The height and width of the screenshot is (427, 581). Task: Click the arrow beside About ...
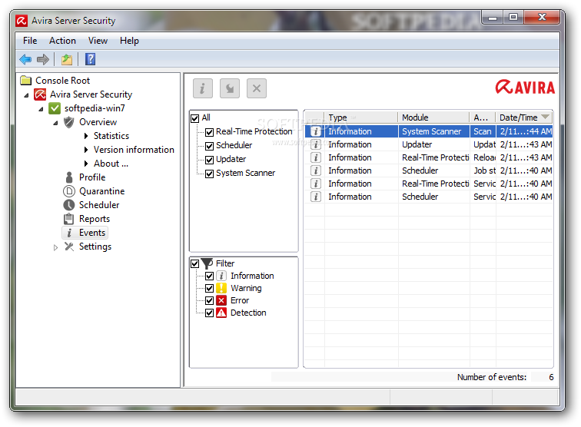(x=86, y=164)
